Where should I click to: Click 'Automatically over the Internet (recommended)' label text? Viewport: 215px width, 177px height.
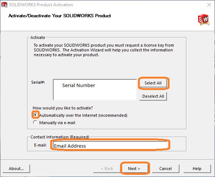pyautogui.click(x=83, y=115)
